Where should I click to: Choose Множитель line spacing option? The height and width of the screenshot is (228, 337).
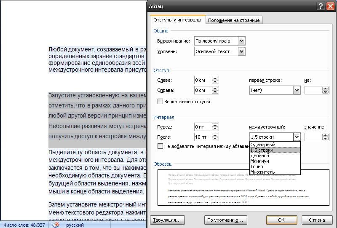(275, 172)
